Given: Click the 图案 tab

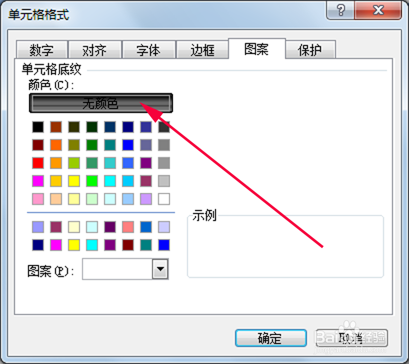Looking at the screenshot, I should pos(257,49).
